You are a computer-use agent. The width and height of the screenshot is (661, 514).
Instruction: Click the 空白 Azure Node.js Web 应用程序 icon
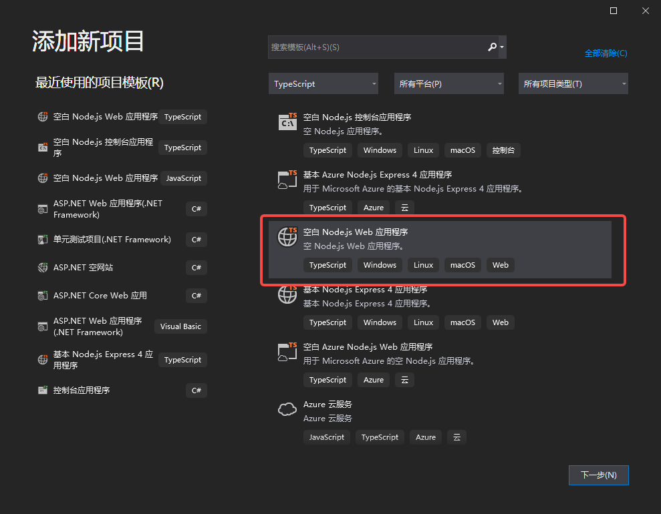coord(287,352)
